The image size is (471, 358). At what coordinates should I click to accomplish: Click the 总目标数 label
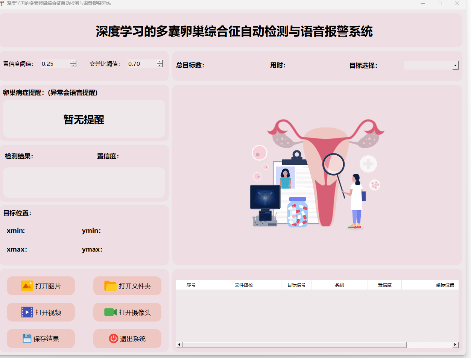coord(190,65)
